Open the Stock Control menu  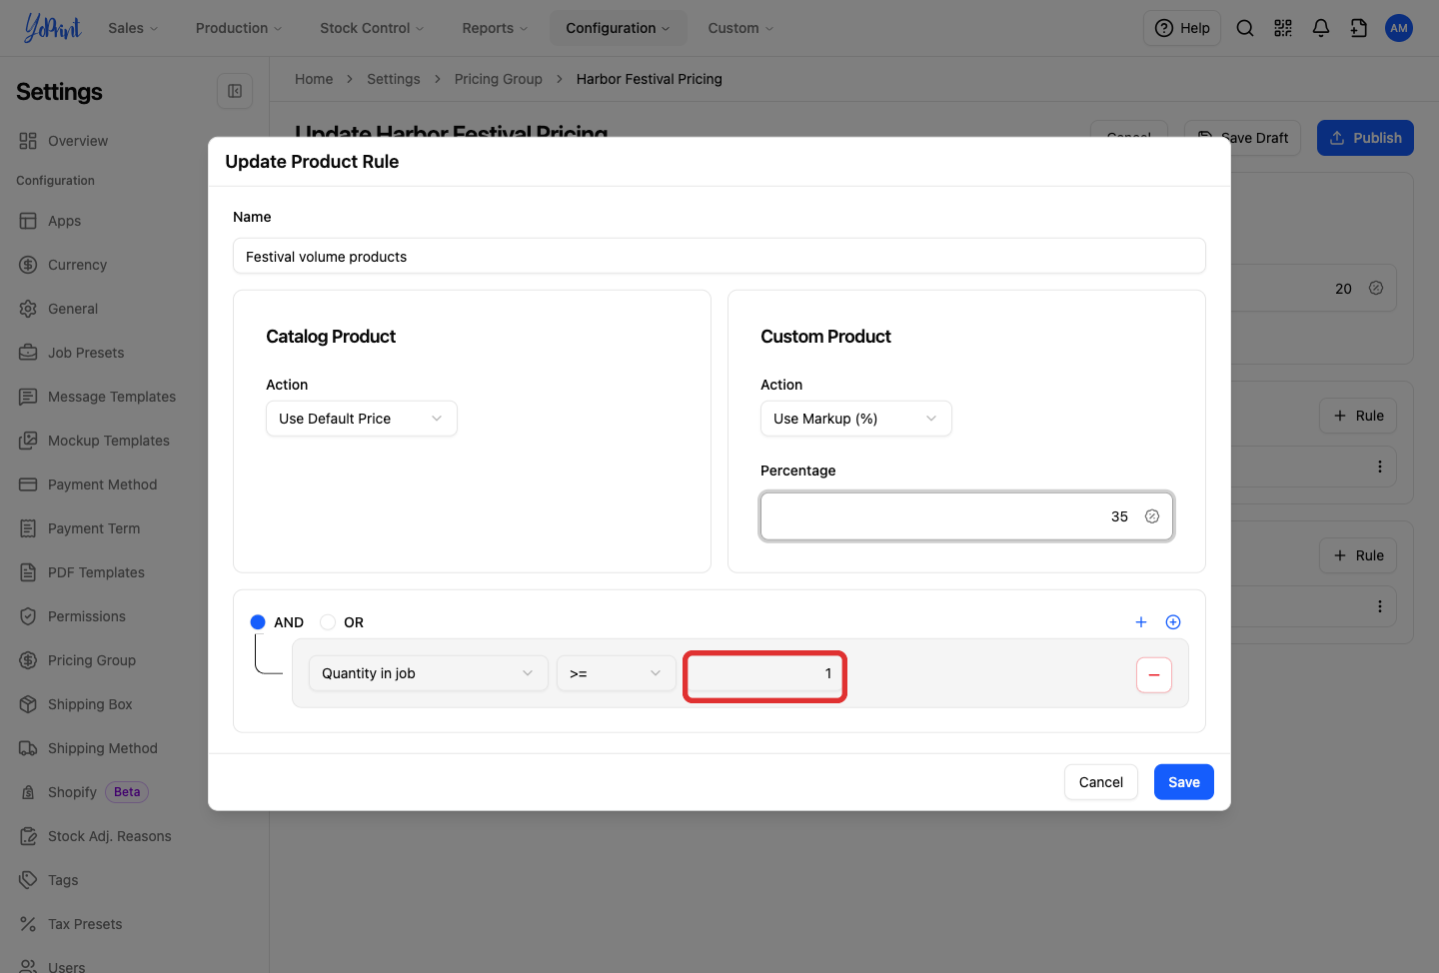point(372,28)
